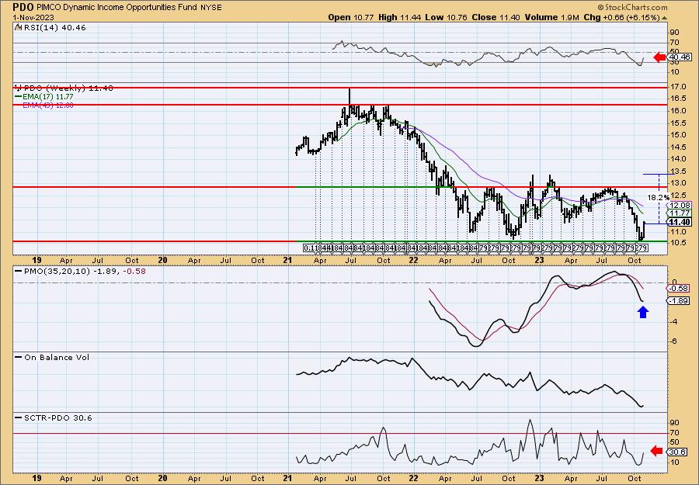The height and width of the screenshot is (485, 699).
Task: Open the StockCharts.com copyright link
Action: coord(632,7)
